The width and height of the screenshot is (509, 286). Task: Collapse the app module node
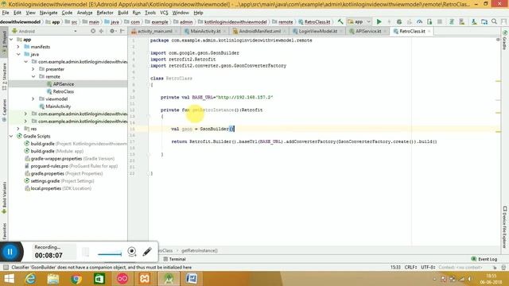pos(11,40)
